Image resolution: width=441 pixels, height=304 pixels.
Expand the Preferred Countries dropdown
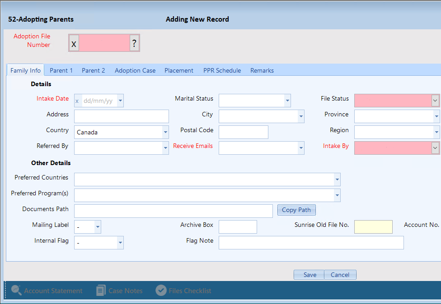pyautogui.click(x=337, y=180)
